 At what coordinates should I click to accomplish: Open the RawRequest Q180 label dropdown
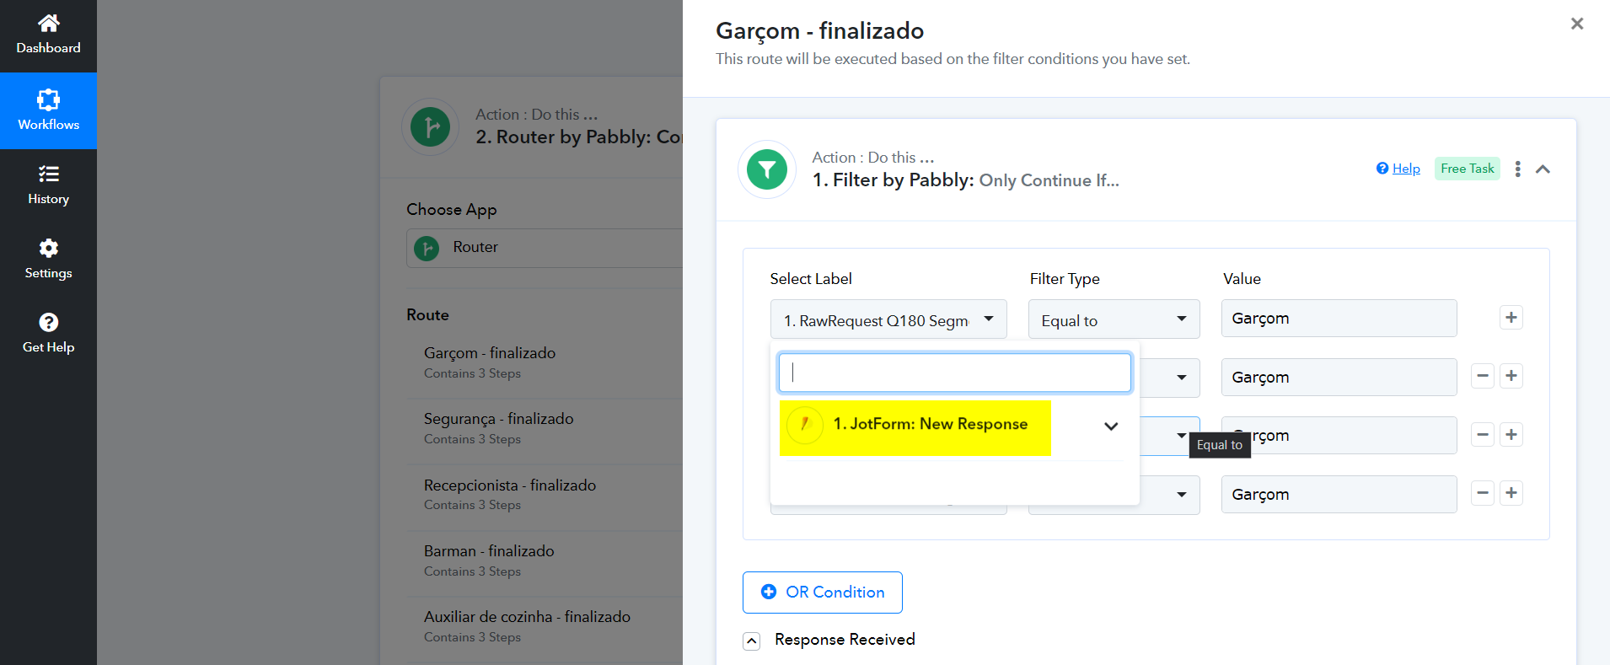click(888, 319)
